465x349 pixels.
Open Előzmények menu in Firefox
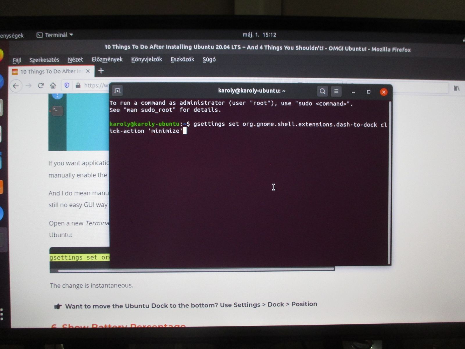107,59
